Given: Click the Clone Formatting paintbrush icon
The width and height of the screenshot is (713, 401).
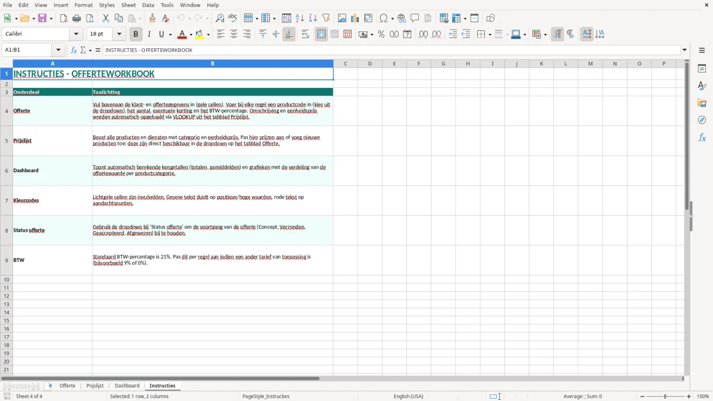Looking at the screenshot, I should (x=153, y=18).
